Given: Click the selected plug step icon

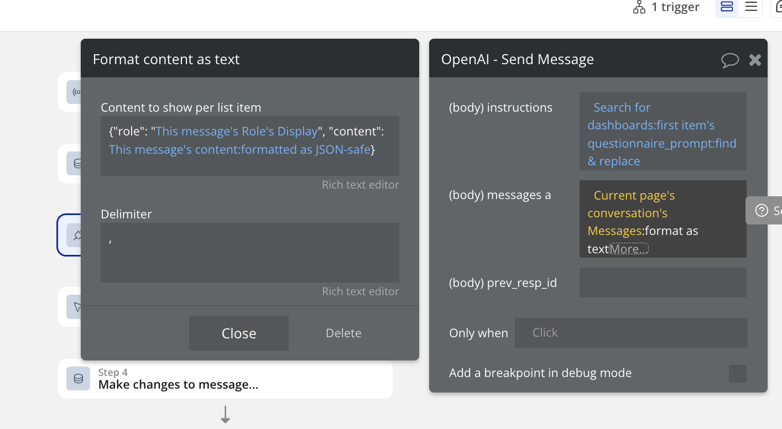Looking at the screenshot, I should tap(76, 235).
